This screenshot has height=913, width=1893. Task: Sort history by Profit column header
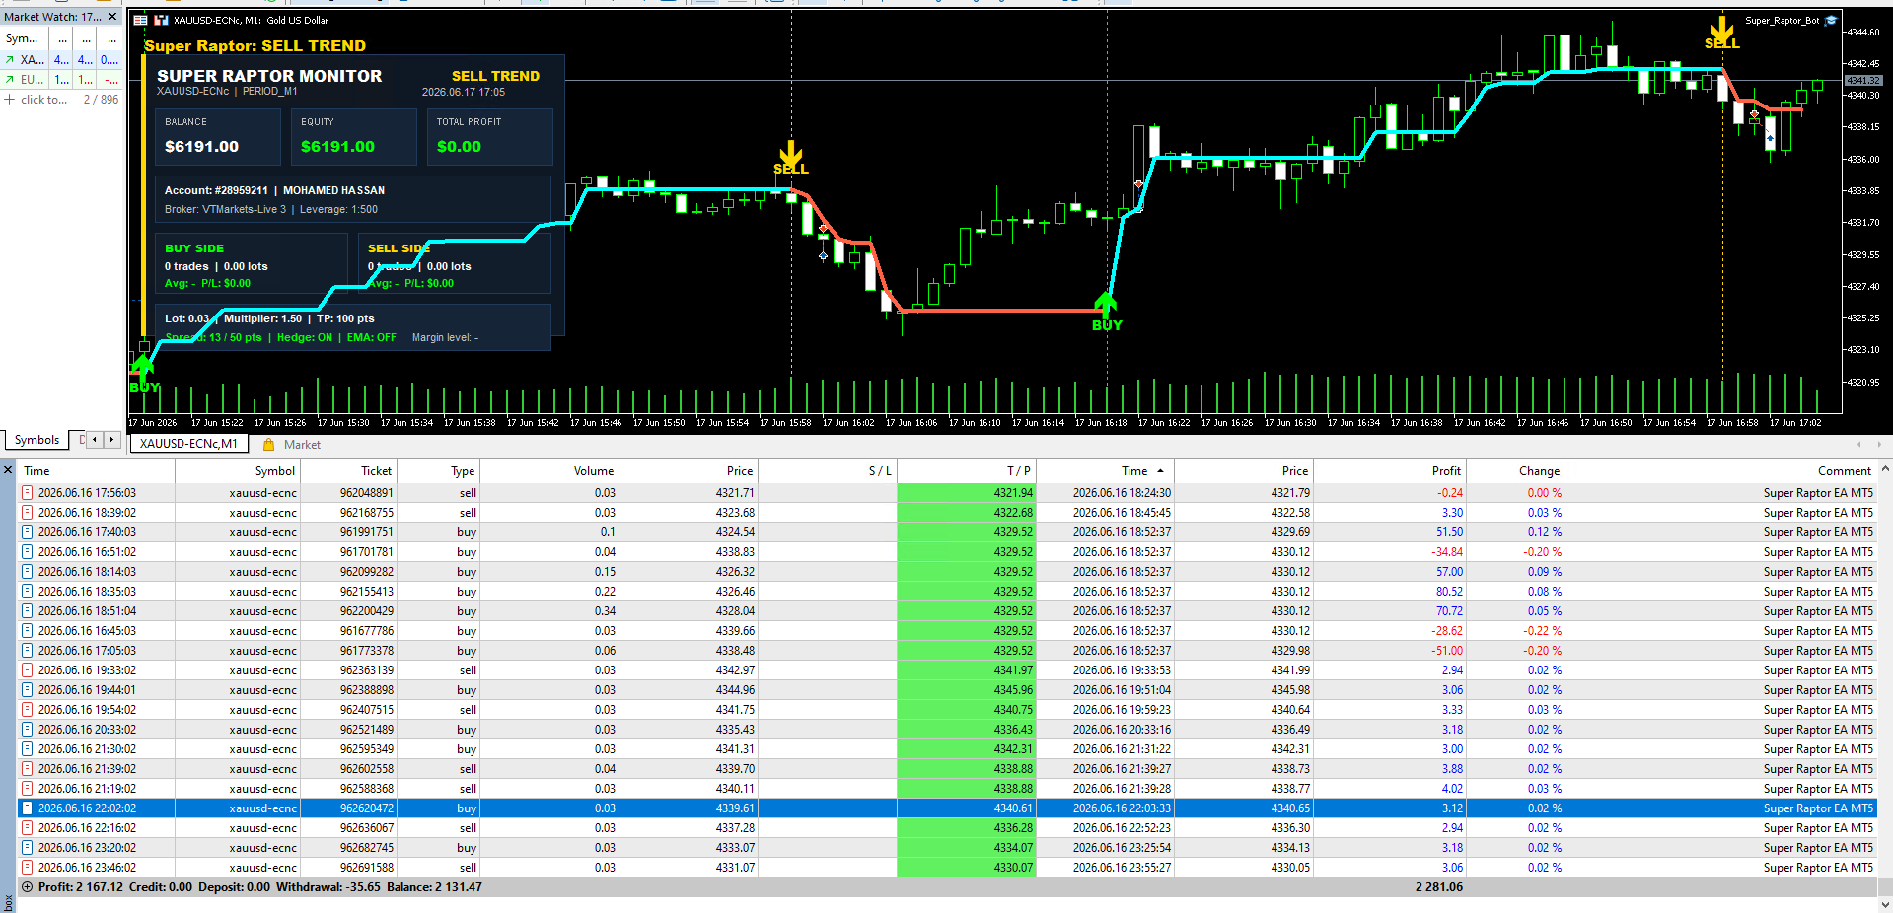click(1391, 471)
